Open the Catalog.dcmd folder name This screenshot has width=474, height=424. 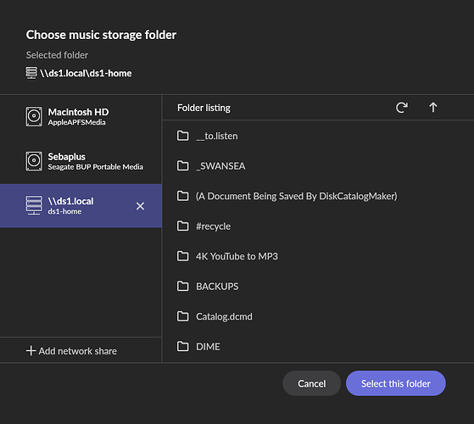click(224, 316)
